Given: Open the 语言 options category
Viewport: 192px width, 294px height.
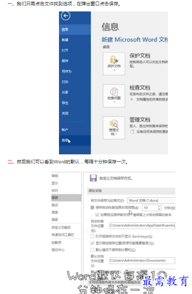Looking at the screenshot, I should tap(66, 212).
